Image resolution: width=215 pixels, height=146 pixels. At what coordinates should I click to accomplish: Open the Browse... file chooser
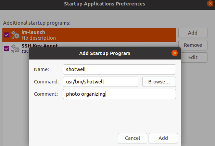pyautogui.click(x=159, y=82)
